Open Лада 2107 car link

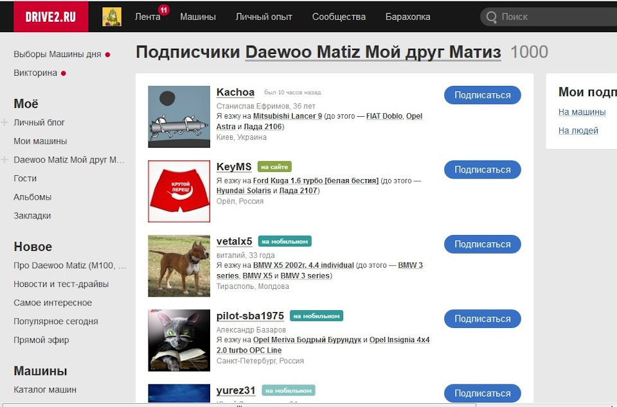pos(298,191)
